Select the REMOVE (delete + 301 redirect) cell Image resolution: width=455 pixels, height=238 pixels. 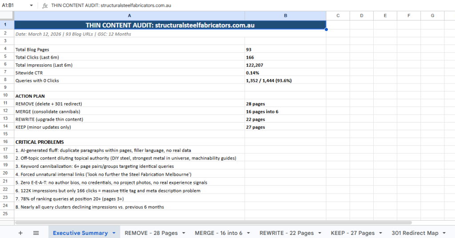129,104
